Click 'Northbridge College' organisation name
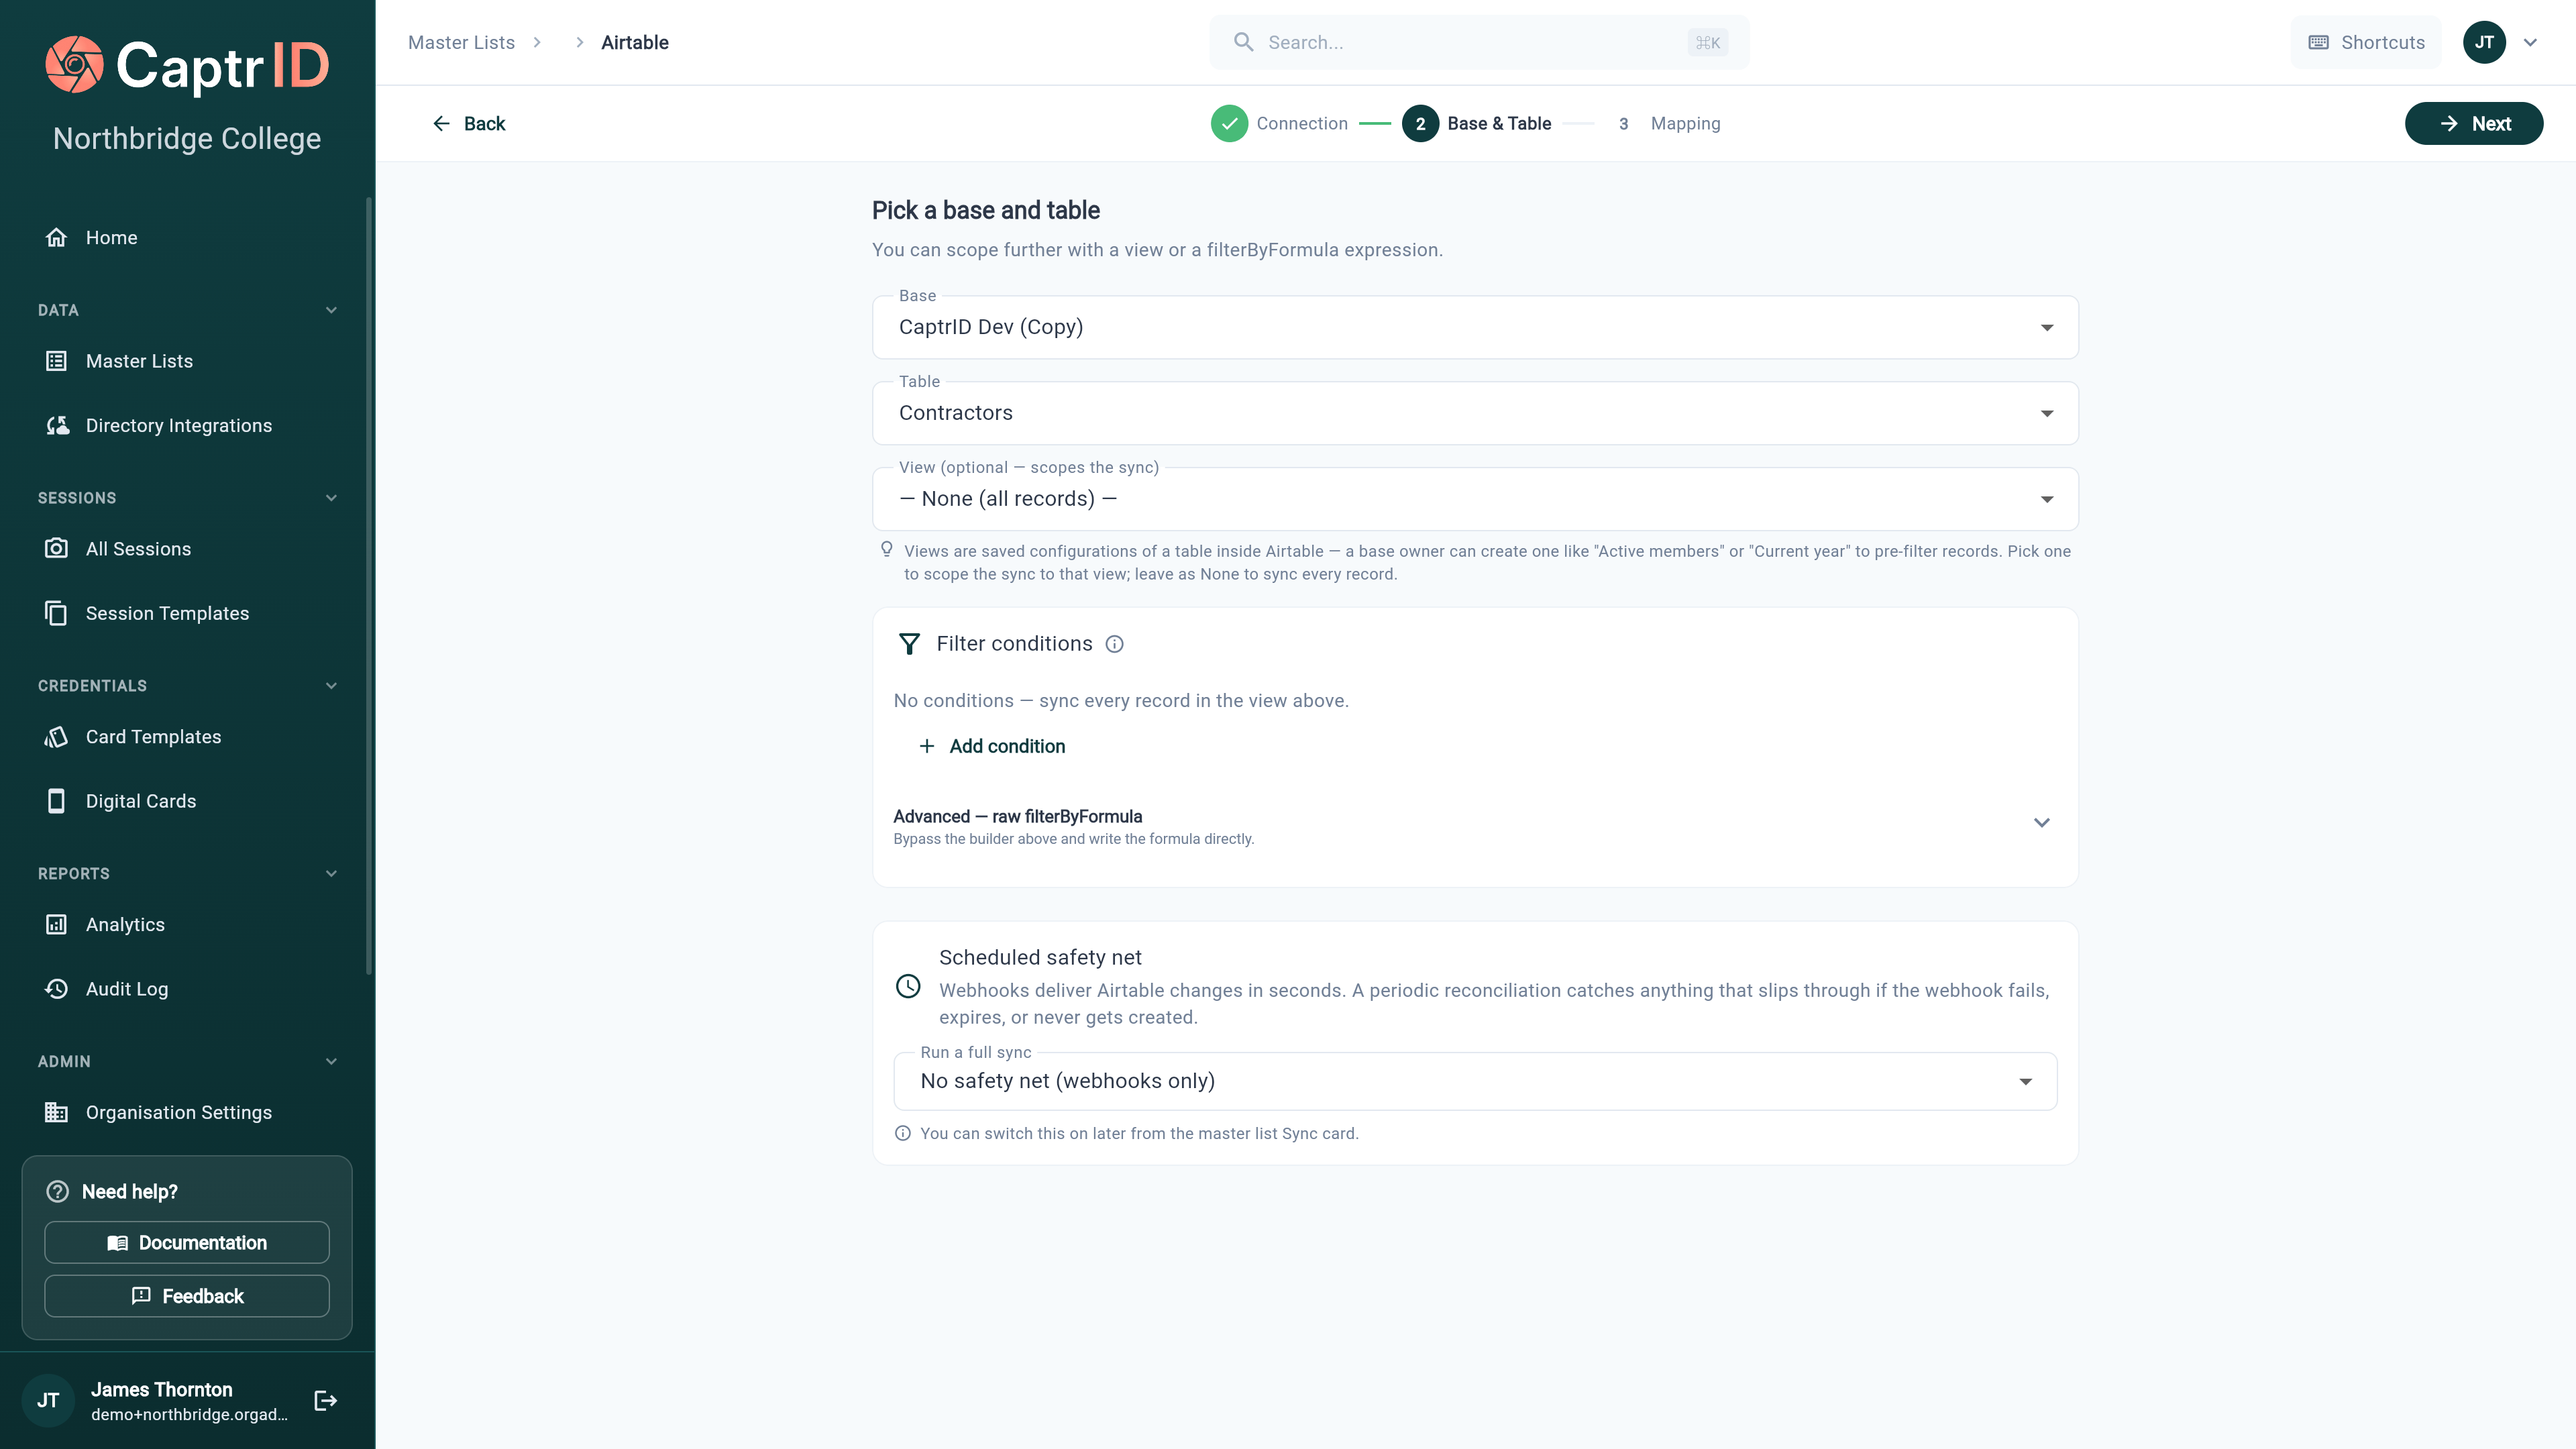Screen dimensions: 2576x1449 [187, 138]
